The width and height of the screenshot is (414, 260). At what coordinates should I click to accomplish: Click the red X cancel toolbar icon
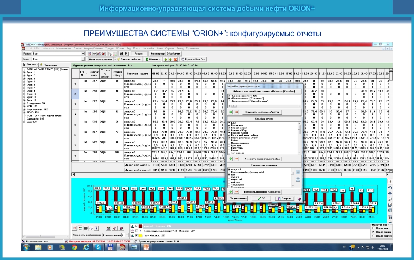point(175,59)
